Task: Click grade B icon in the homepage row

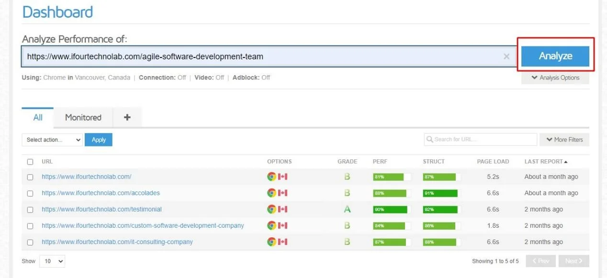Action: [x=347, y=177]
